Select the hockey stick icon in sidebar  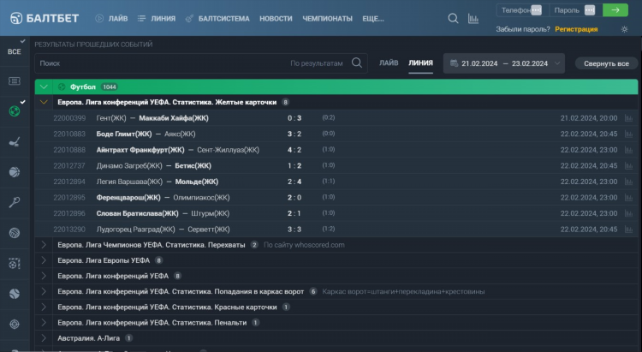click(15, 142)
